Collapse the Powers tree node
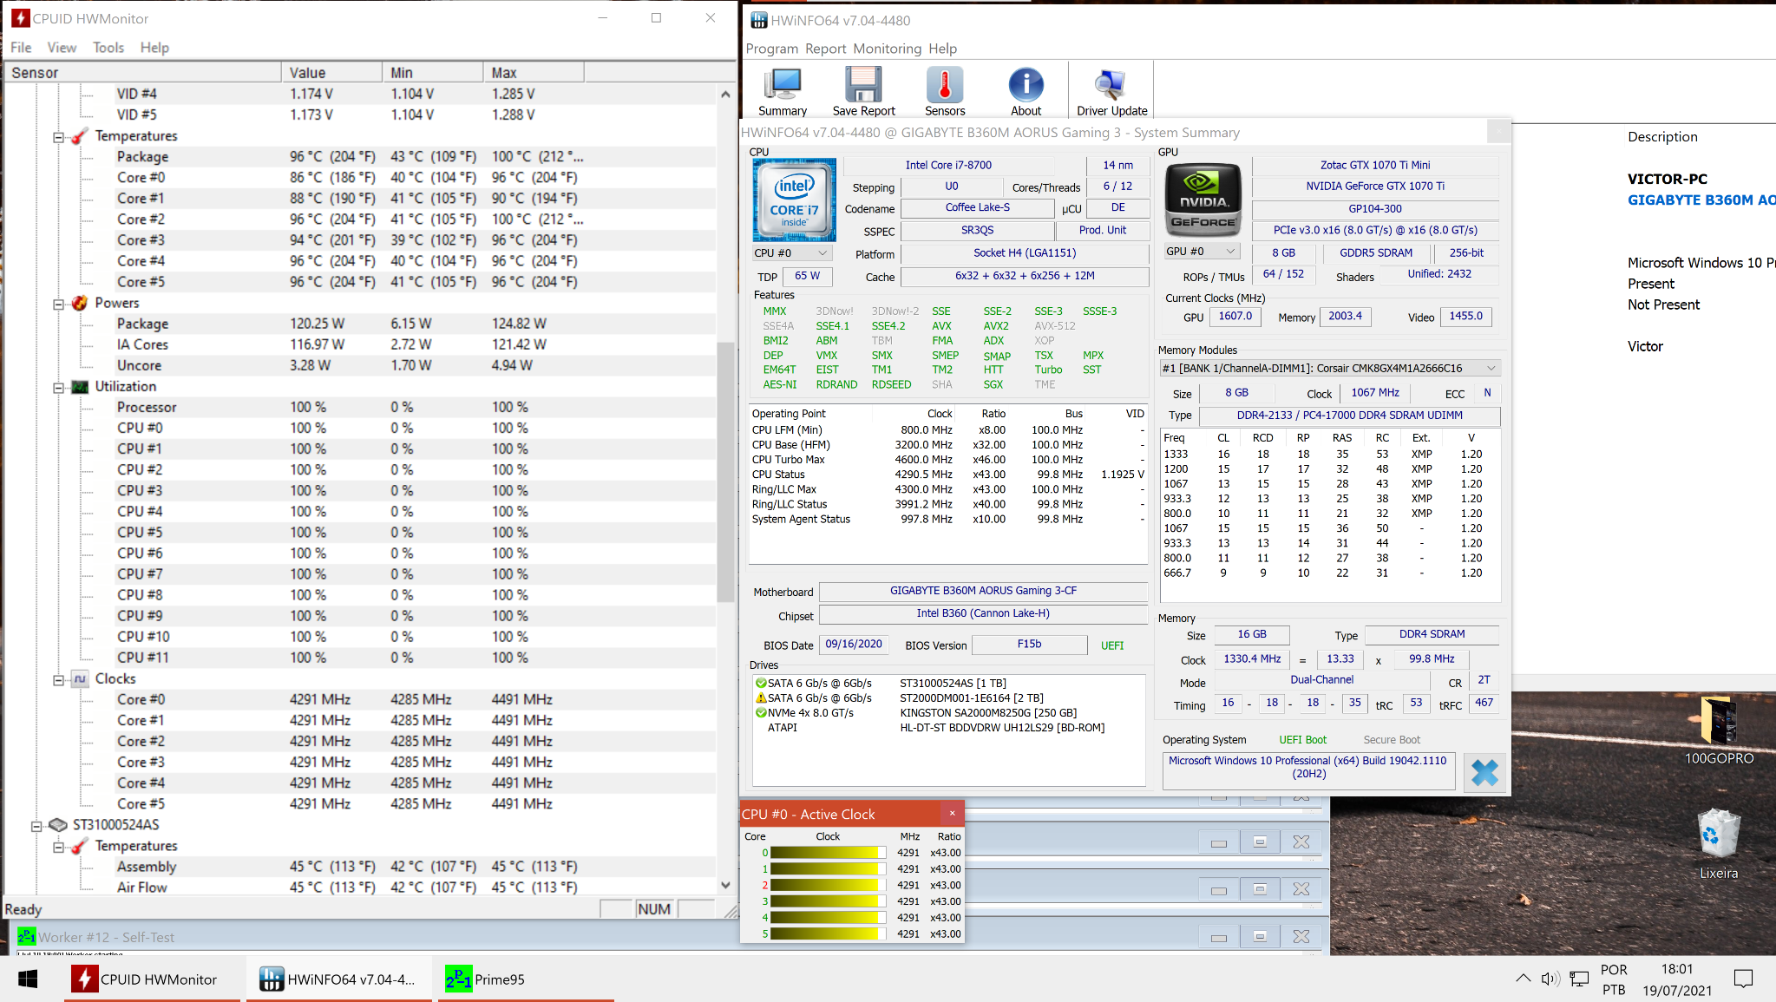 click(58, 304)
